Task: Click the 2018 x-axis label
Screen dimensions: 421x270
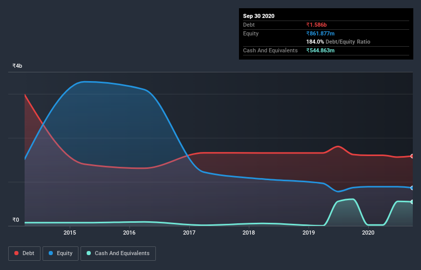Action: pyautogui.click(x=249, y=233)
